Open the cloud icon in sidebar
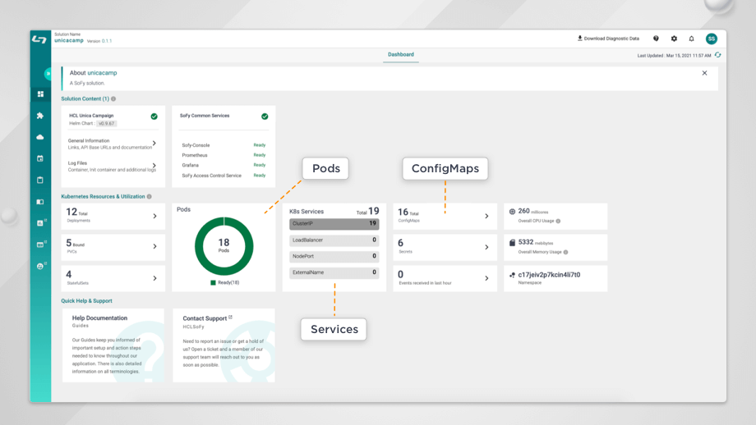756x425 pixels. coord(40,137)
